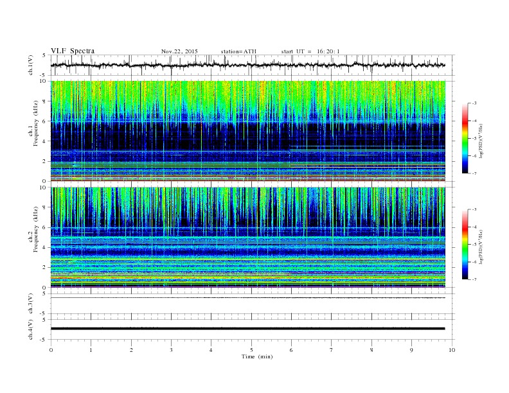Click the "8" kHz tick of ch.2 spectrogram
509x393 pixels.
click(44, 207)
